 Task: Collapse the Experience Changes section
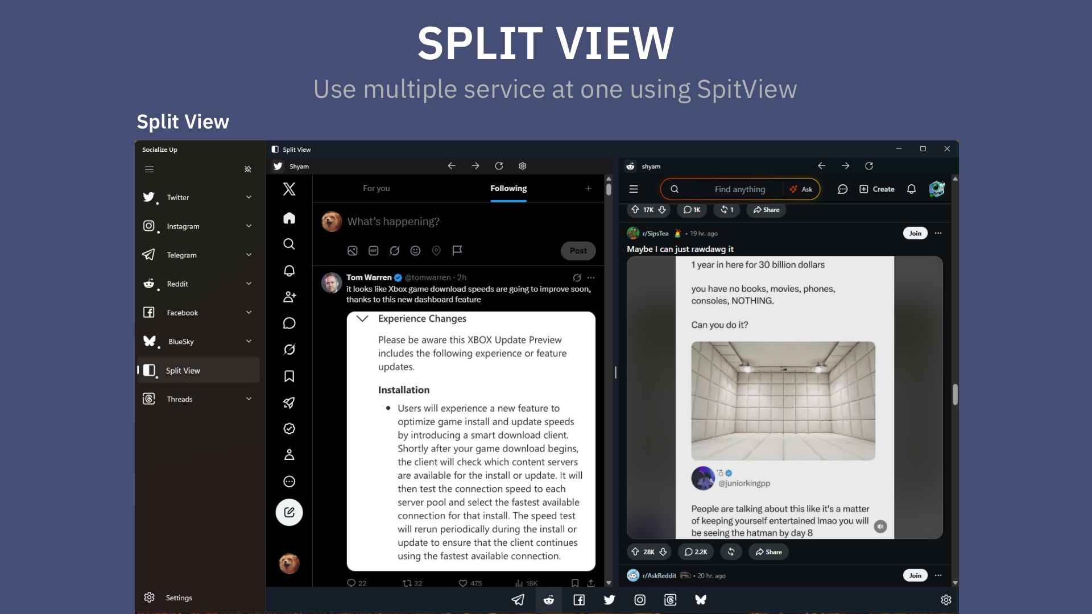pyautogui.click(x=362, y=318)
